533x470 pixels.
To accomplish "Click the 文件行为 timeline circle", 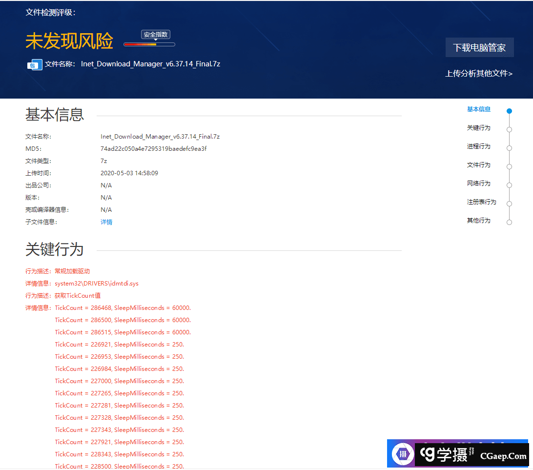I will [509, 166].
